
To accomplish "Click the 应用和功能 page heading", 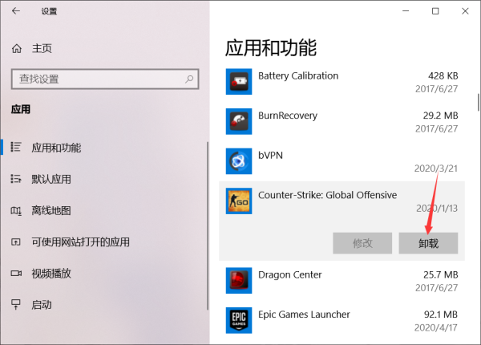I will [x=271, y=48].
